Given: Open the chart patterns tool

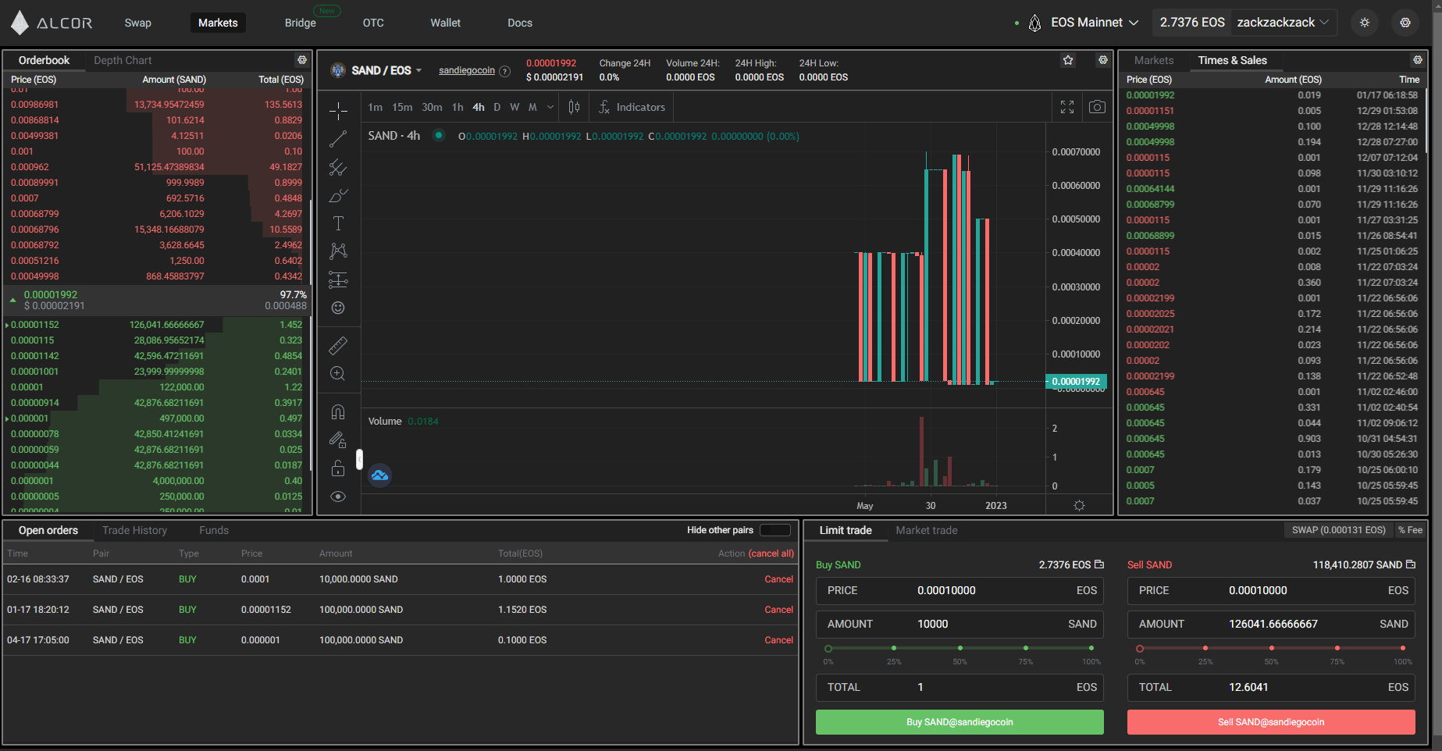Looking at the screenshot, I should point(338,251).
